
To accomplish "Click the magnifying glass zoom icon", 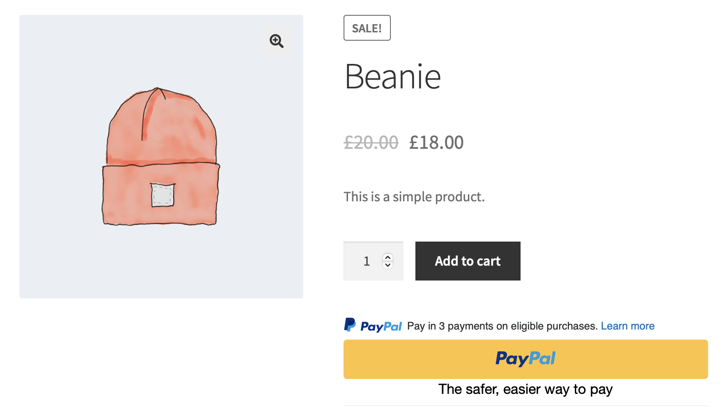I will (276, 41).
